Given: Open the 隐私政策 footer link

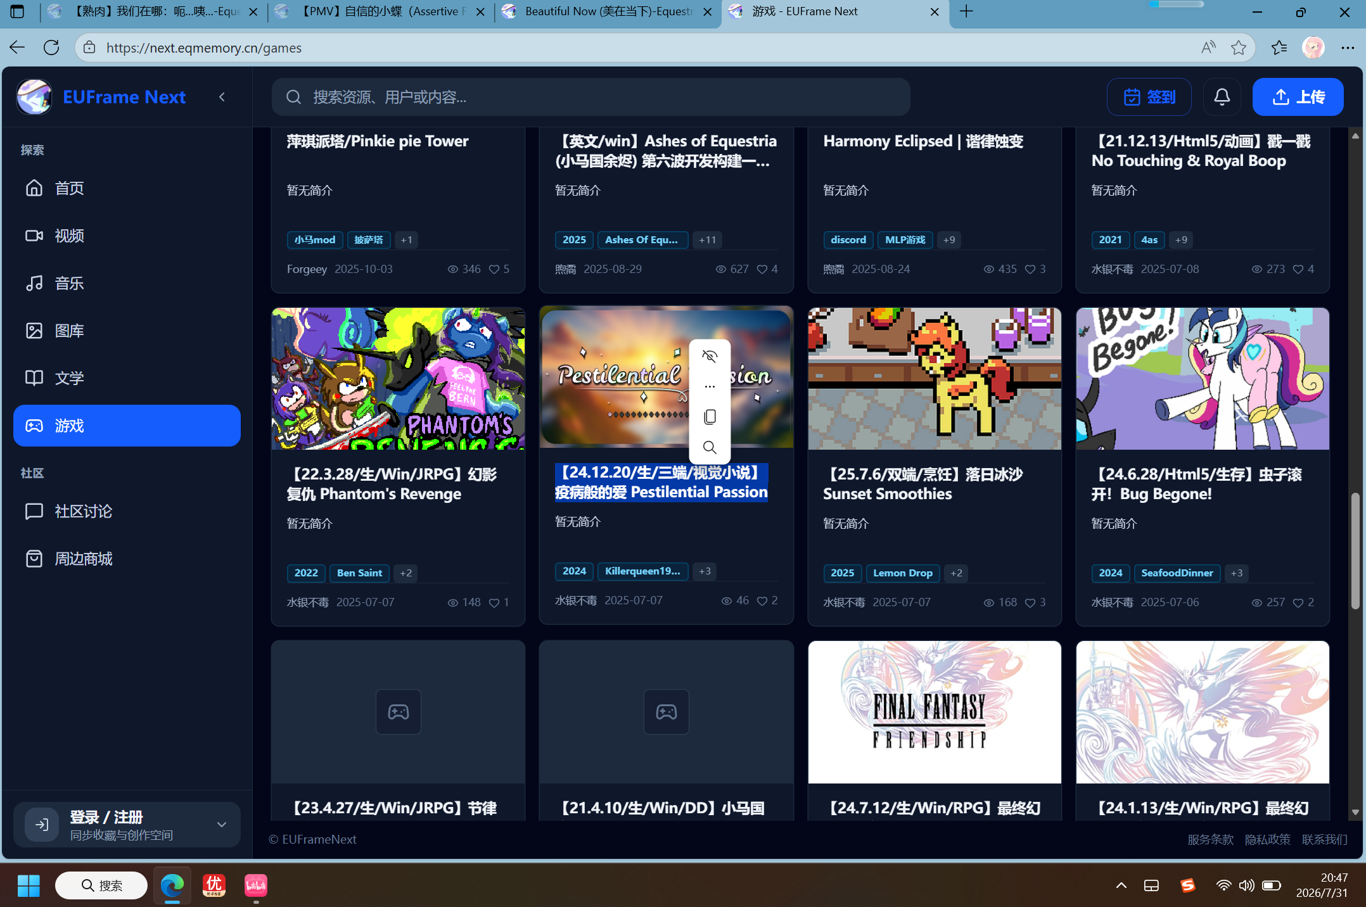Looking at the screenshot, I should click(x=1267, y=839).
